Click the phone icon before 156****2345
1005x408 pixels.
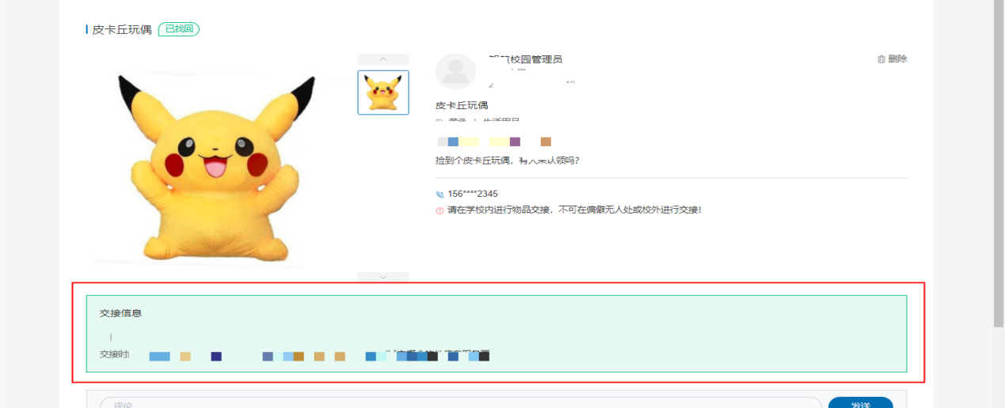(x=440, y=195)
